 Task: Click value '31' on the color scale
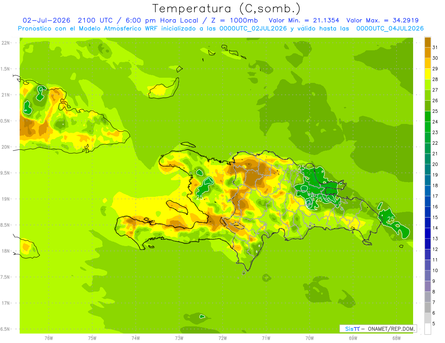[x=435, y=47]
